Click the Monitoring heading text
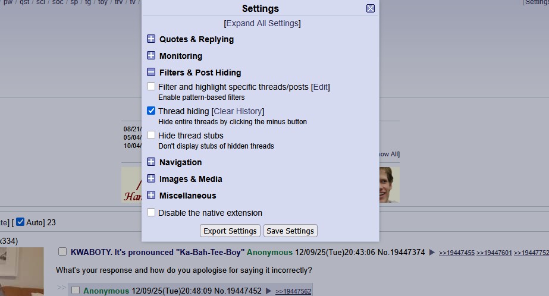 click(181, 56)
